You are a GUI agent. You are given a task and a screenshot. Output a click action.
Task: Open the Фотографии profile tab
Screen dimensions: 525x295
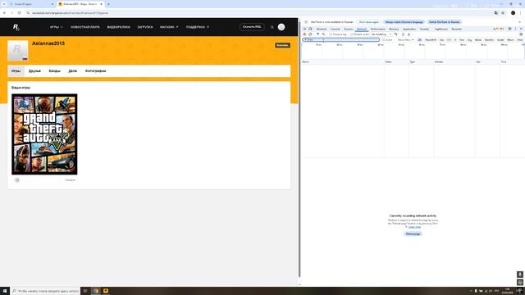[95, 71]
